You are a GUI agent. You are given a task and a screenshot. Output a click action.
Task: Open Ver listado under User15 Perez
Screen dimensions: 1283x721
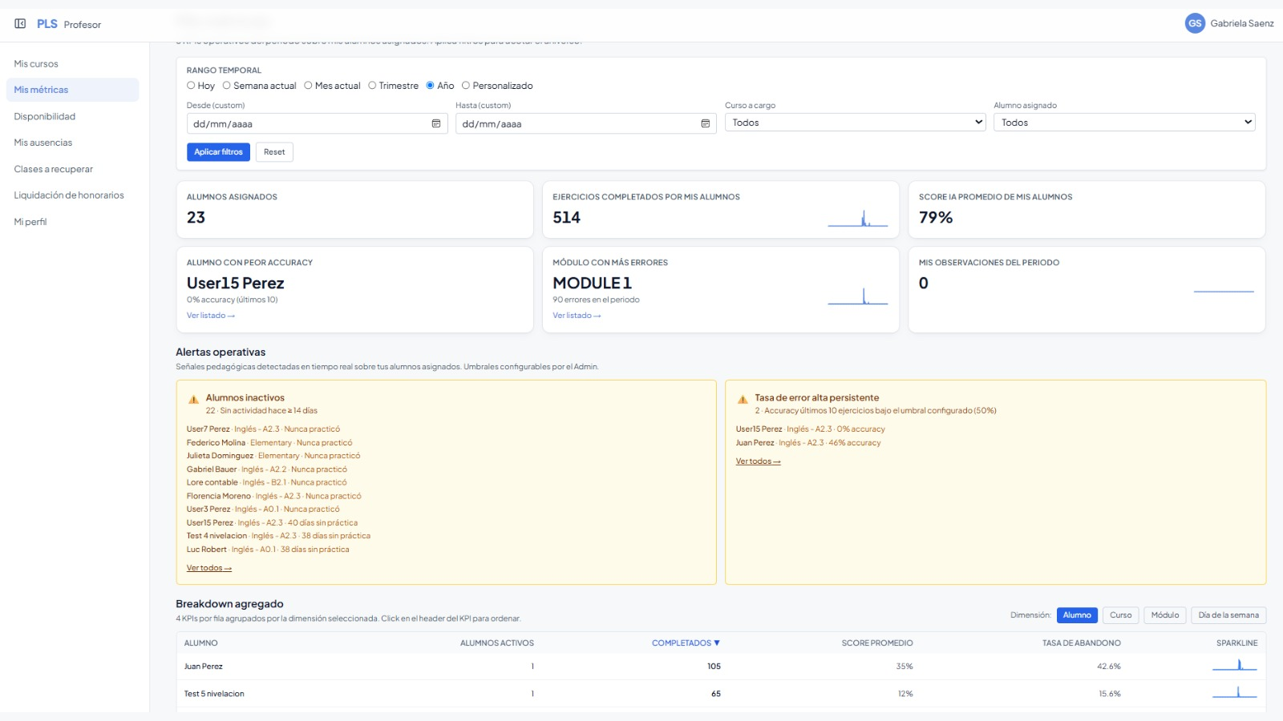click(x=211, y=316)
